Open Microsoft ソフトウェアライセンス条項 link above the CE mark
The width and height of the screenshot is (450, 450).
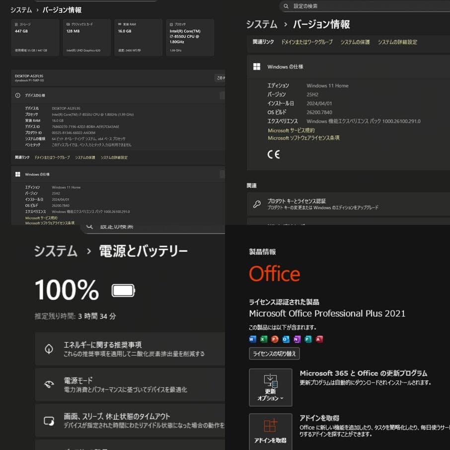(x=303, y=138)
